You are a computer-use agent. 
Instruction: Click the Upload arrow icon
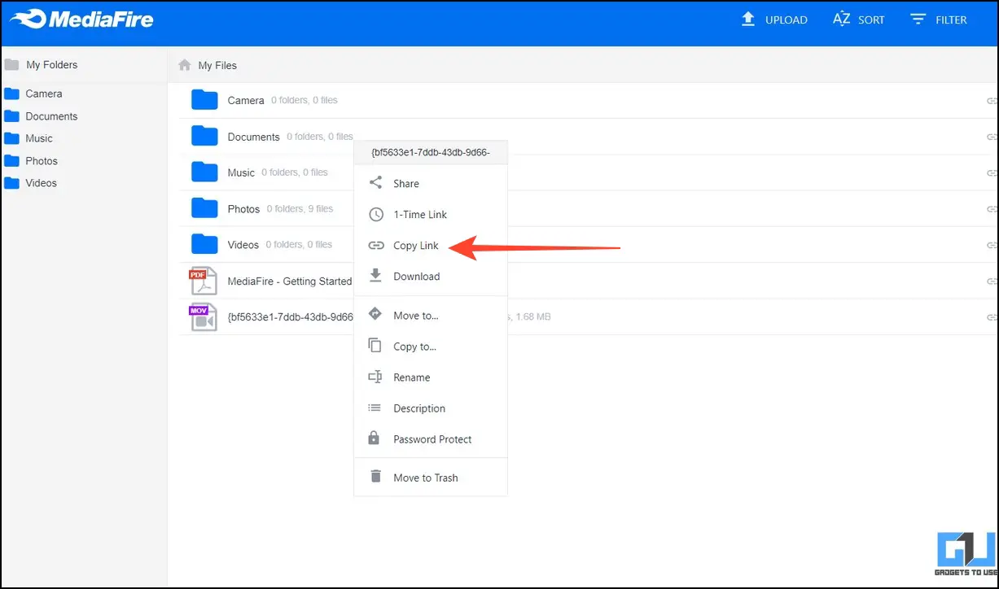tap(748, 19)
